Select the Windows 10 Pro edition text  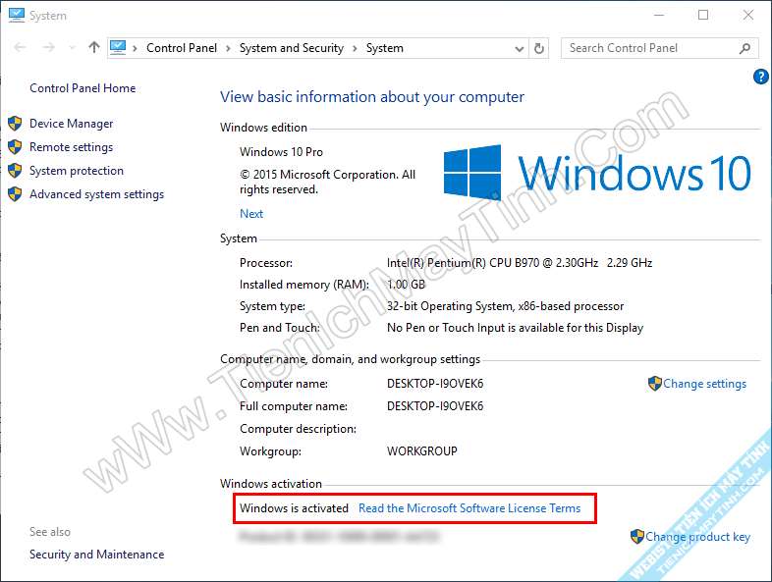tap(281, 152)
